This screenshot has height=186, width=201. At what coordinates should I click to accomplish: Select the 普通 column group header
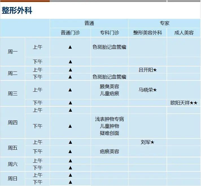coord(89,23)
